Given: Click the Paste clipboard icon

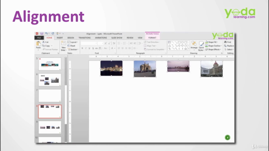Looking at the screenshot, I should click(x=38, y=44).
